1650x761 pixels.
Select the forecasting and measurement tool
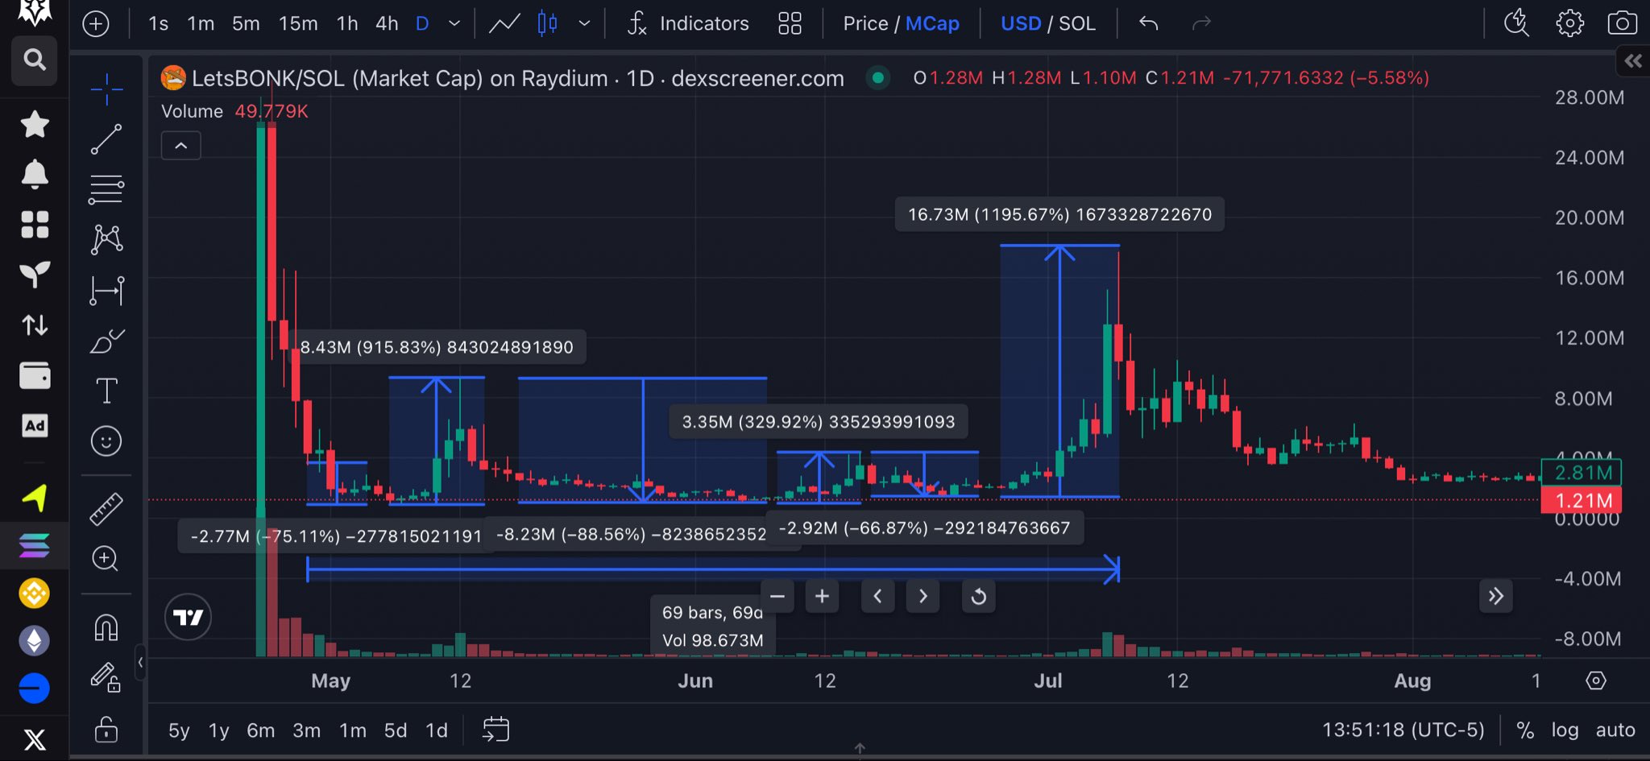click(x=106, y=290)
